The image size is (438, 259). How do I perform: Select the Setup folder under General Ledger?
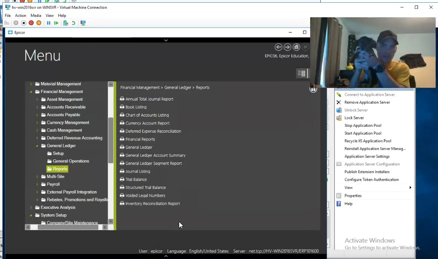pyautogui.click(x=58, y=154)
